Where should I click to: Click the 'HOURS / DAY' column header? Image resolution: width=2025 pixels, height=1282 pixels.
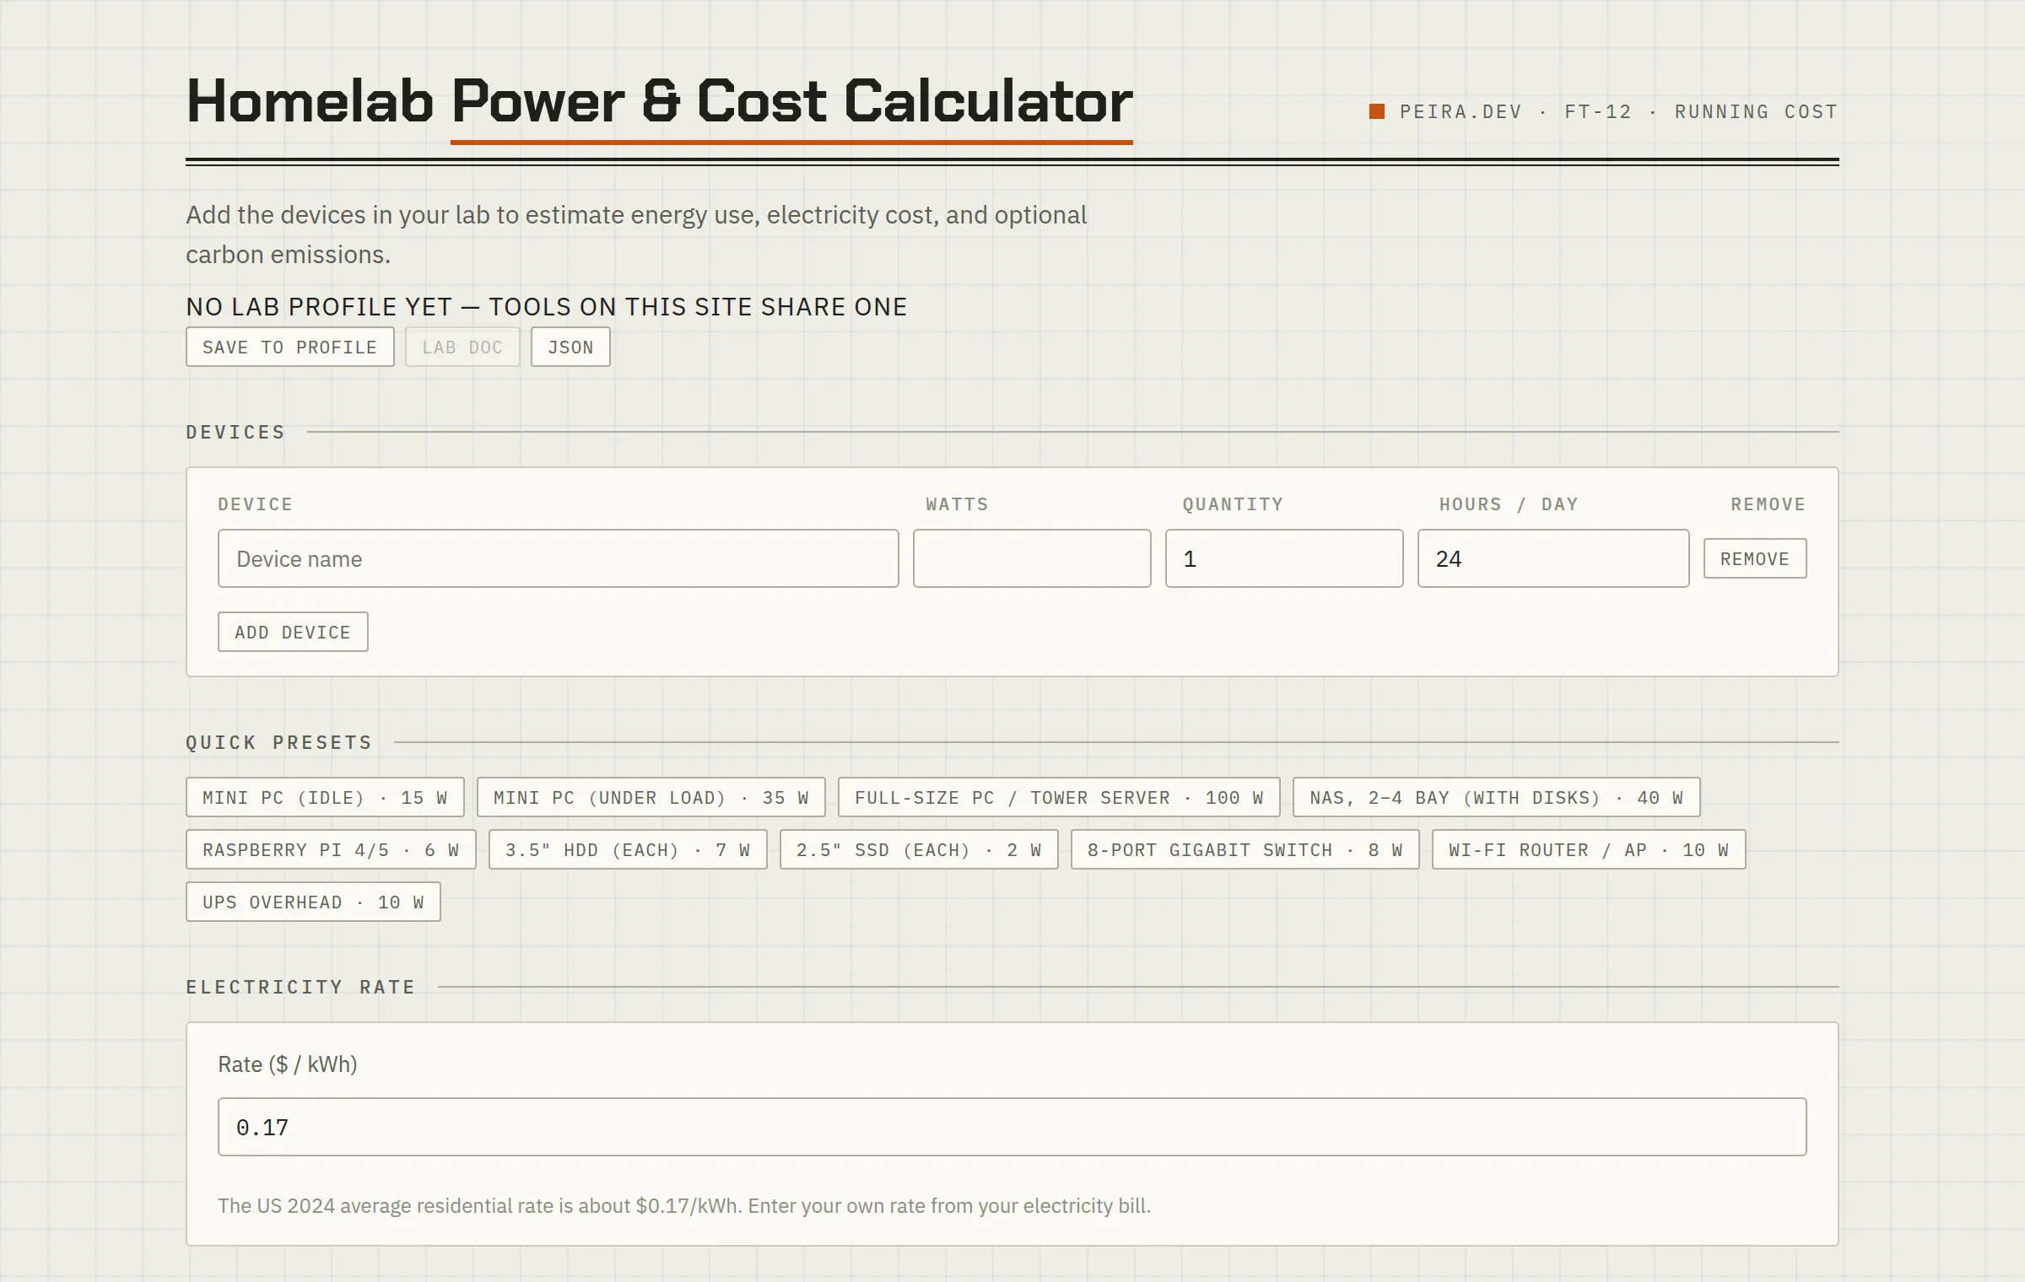coord(1509,504)
